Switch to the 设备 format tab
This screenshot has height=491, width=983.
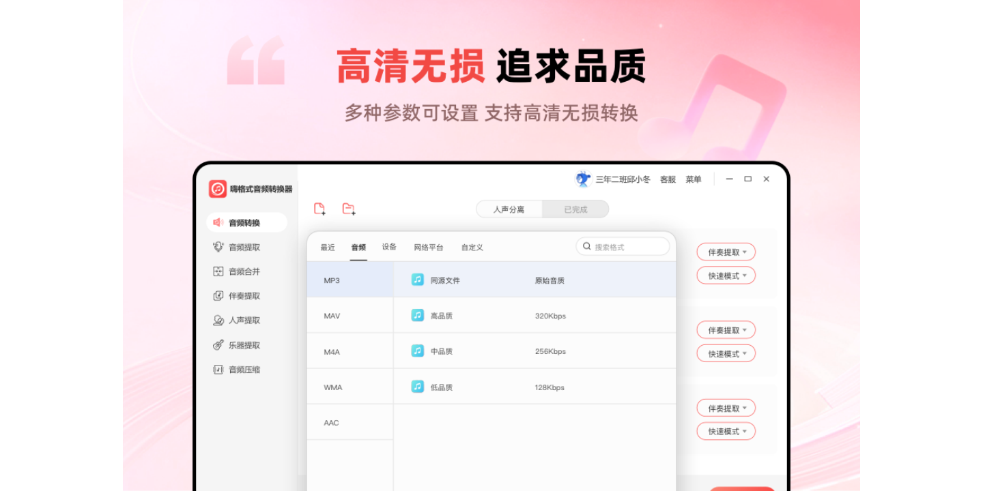389,247
